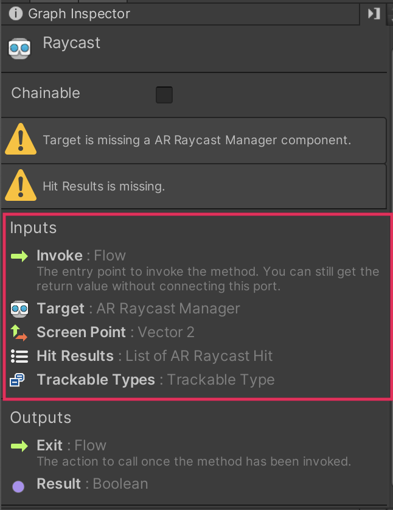The width and height of the screenshot is (393, 510).
Task: Click the Screen Point Vector 2 icon
Action: (19, 332)
